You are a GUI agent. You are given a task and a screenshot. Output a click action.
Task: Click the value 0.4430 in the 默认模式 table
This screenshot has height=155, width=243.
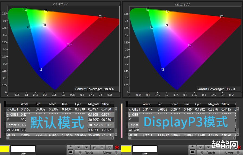point(106,109)
